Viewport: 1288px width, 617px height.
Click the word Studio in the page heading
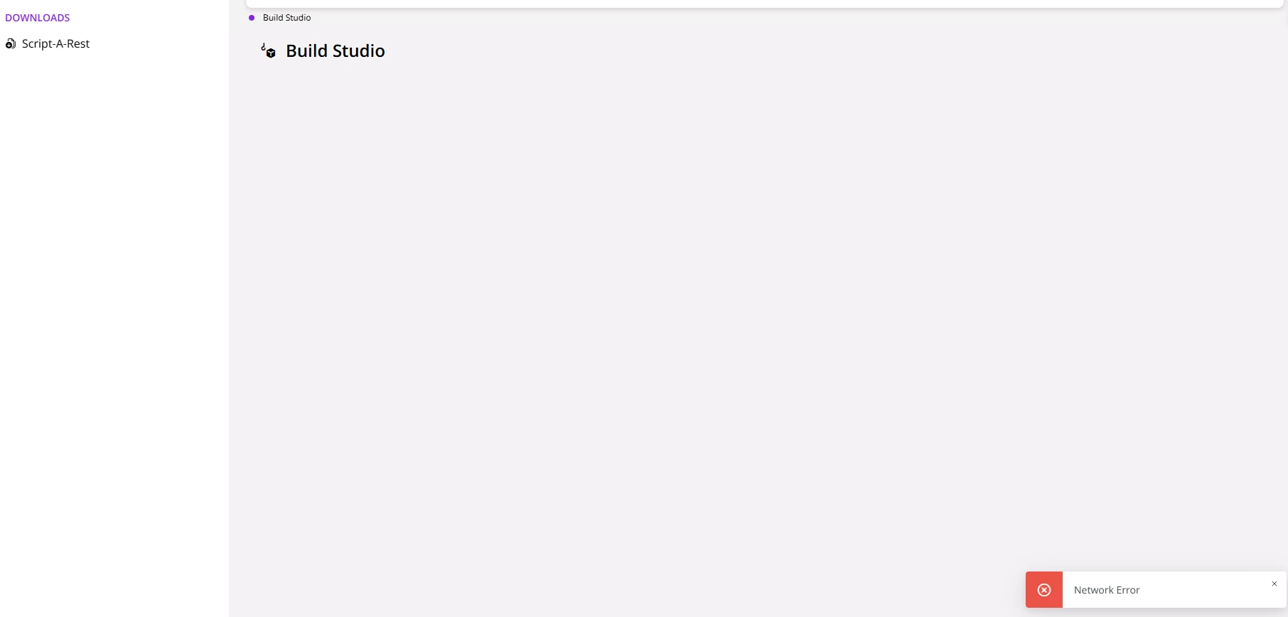click(359, 51)
